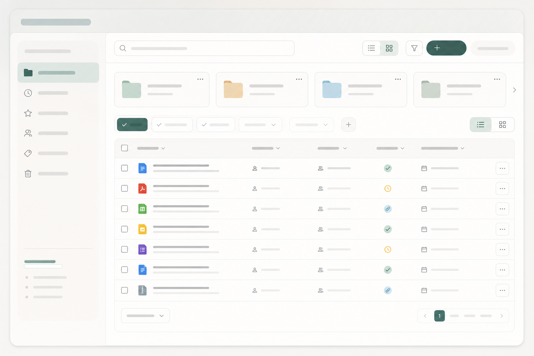Click the blue link status in spreadsheet row
The image size is (534, 356).
tap(388, 209)
